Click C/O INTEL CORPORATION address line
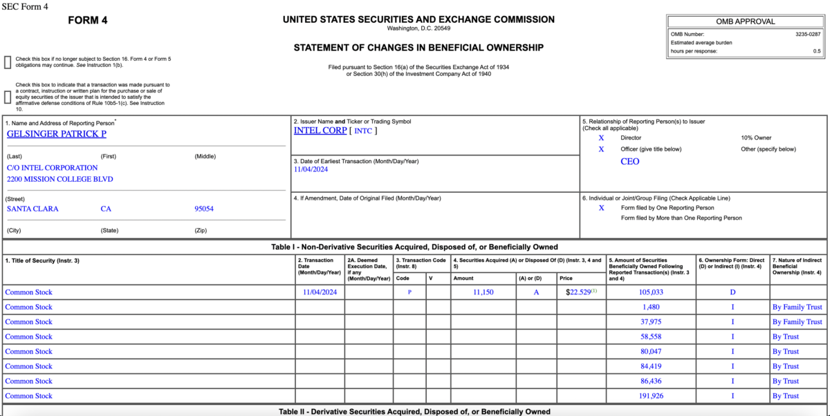Screen dimensions: 830x416 tap(53, 168)
